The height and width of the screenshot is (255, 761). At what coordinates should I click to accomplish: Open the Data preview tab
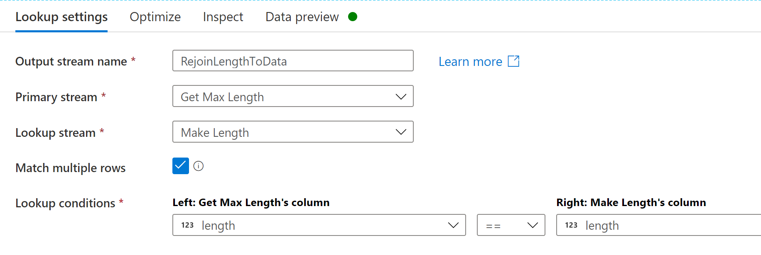pyautogui.click(x=302, y=17)
